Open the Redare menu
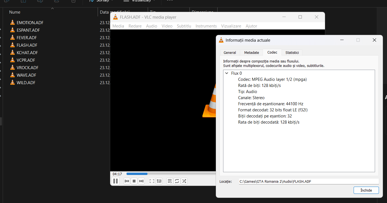The image size is (387, 203). point(135,26)
